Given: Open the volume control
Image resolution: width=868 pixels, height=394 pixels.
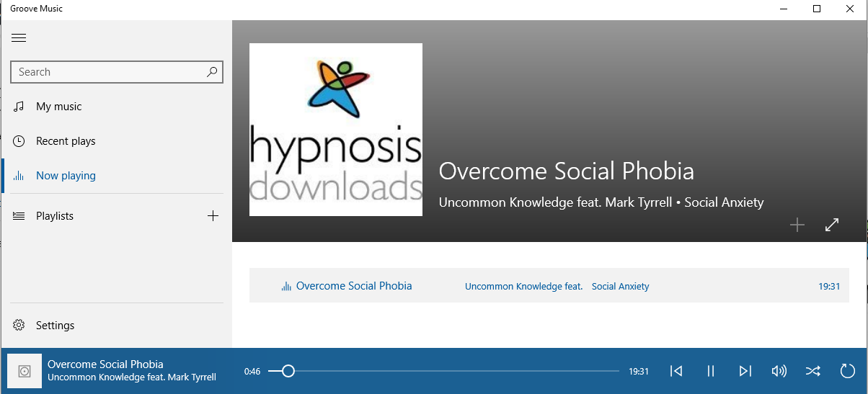Looking at the screenshot, I should [x=779, y=371].
